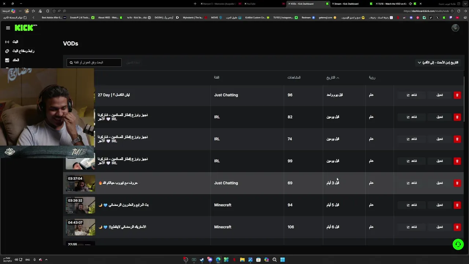
Task: Click the vertical scrollbar of the VOD table
Action: 464,99
